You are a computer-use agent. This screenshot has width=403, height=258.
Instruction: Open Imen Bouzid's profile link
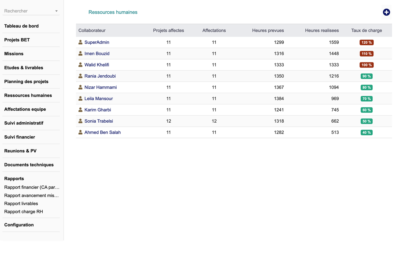pyautogui.click(x=97, y=53)
